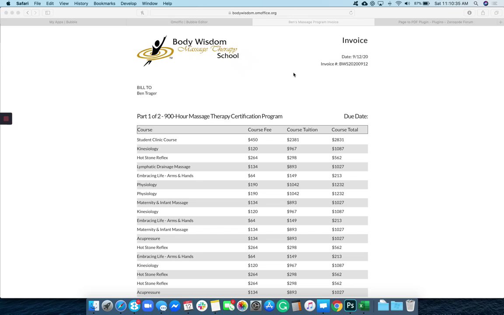504x315 pixels.
Task: Switch to My Apps | Bubble tab
Action: [x=63, y=22]
